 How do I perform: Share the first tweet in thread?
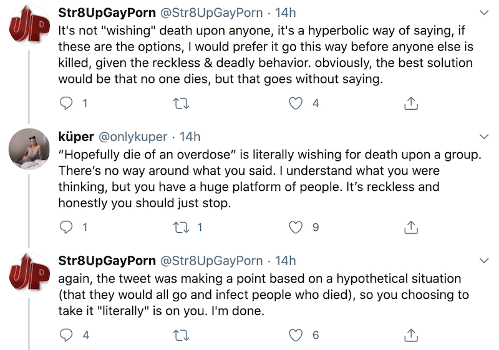(x=411, y=104)
